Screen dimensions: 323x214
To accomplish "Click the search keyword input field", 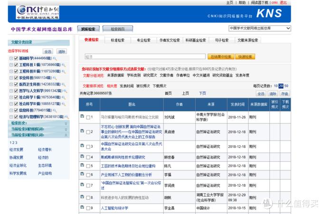I will click(x=145, y=56).
